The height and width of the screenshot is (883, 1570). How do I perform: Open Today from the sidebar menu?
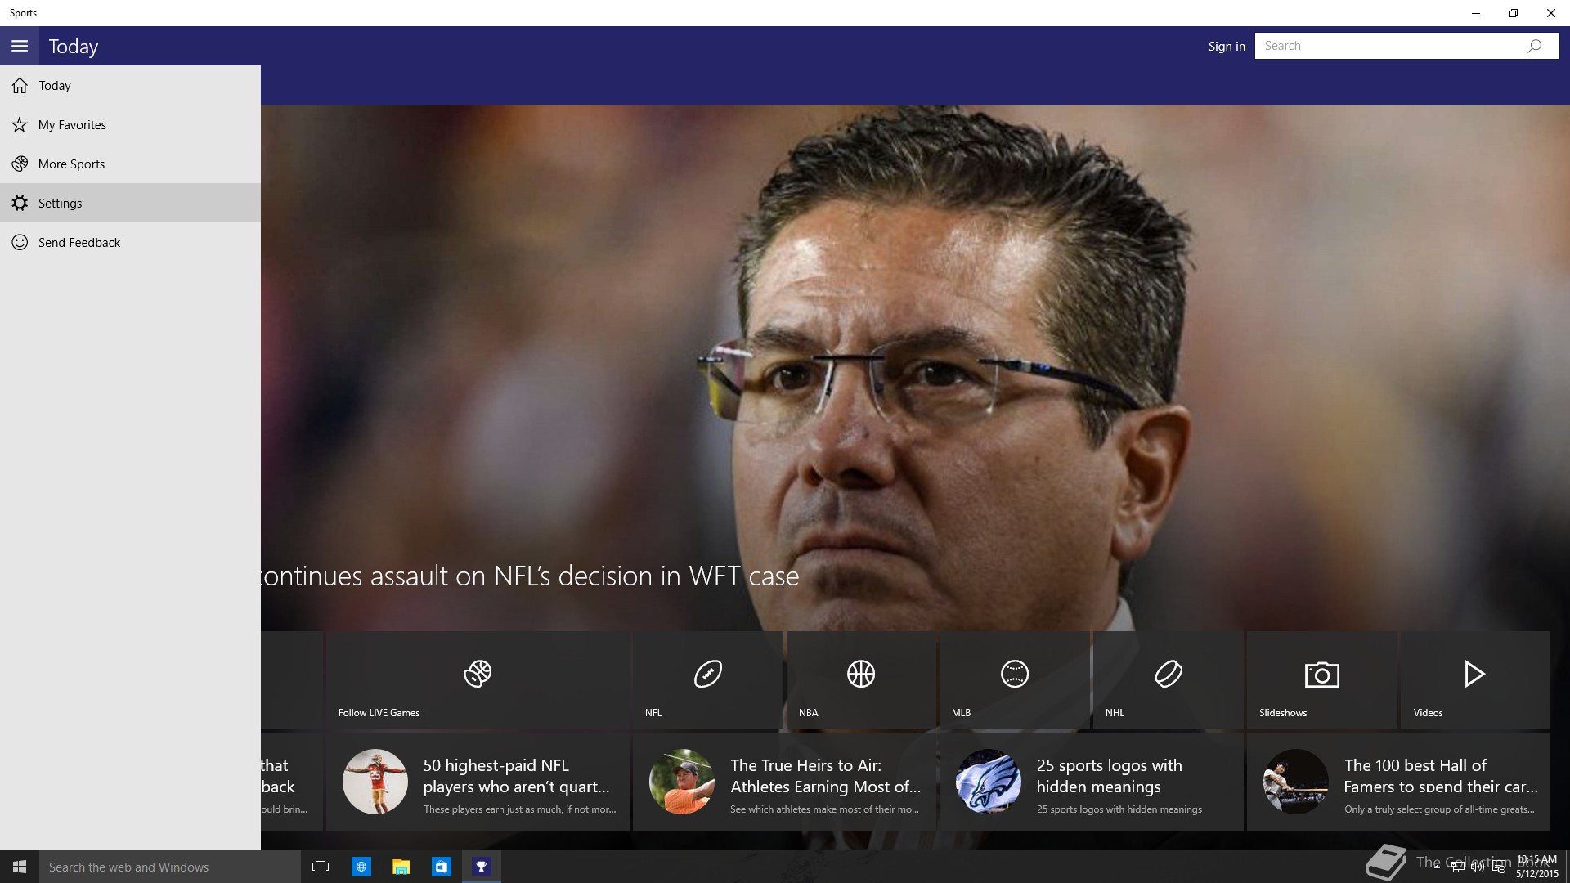(x=130, y=85)
